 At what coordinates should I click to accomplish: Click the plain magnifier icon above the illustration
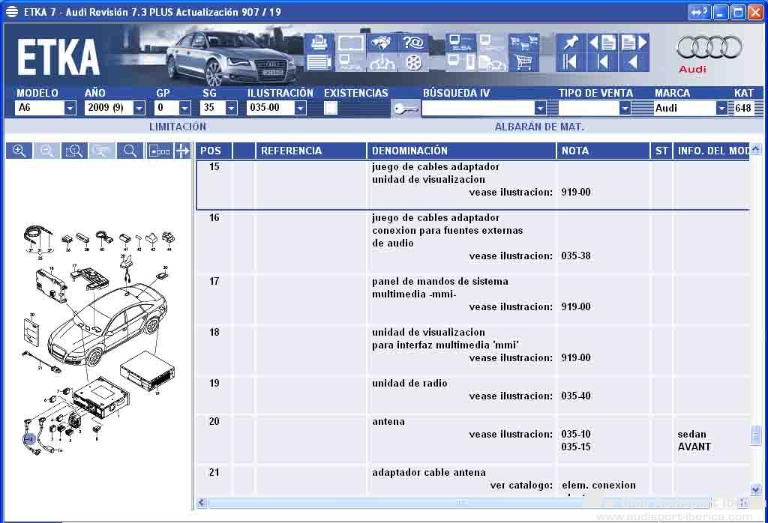130,151
